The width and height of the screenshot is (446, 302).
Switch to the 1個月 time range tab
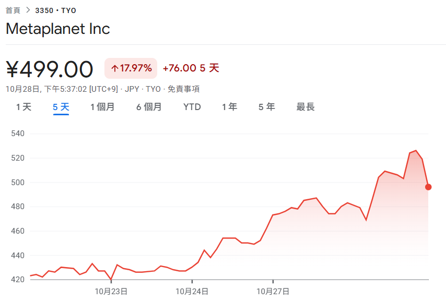tap(103, 106)
